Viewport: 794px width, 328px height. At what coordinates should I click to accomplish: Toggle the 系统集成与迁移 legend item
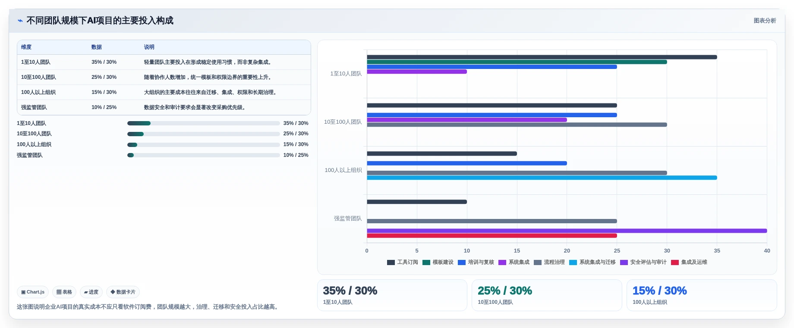pyautogui.click(x=592, y=262)
